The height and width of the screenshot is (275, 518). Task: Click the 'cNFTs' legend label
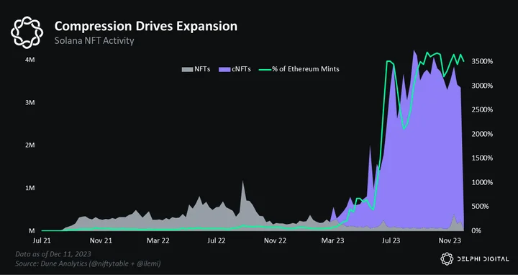click(x=241, y=69)
